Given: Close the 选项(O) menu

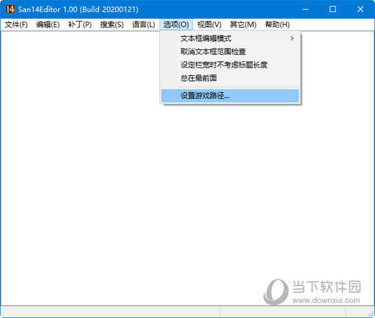Looking at the screenshot, I should click(176, 24).
